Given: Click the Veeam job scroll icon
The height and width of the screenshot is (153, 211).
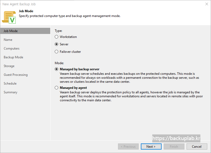Looking at the screenshot, I should coord(9,17).
